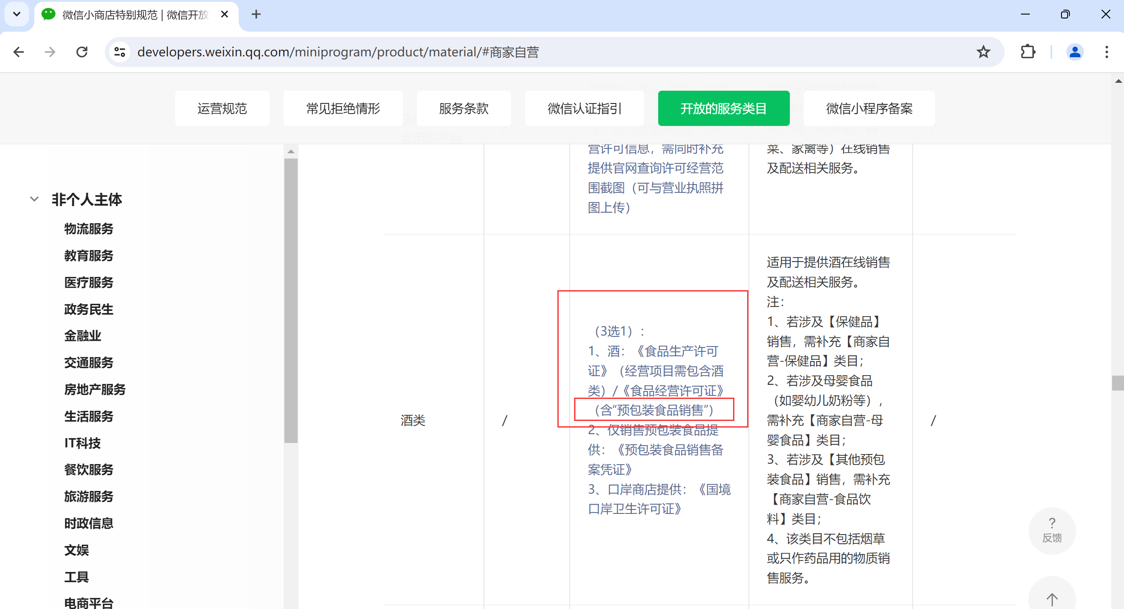Click the back-to-top arrow button
Image resolution: width=1124 pixels, height=609 pixels.
pyautogui.click(x=1052, y=599)
